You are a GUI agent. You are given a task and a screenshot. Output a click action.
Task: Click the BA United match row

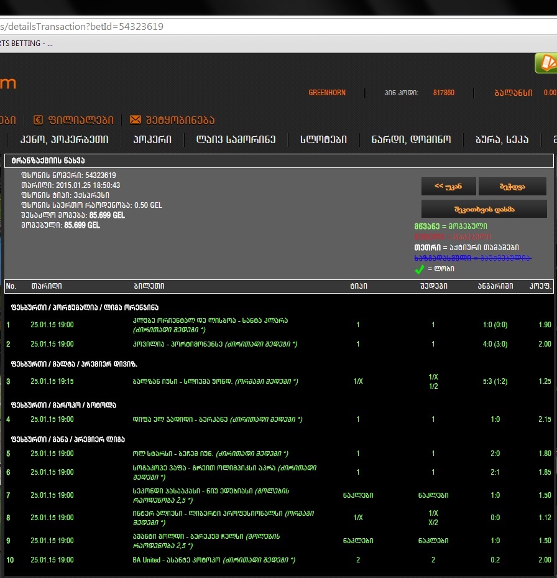(x=213, y=560)
